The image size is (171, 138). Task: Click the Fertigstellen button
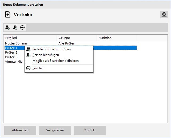coord(55,130)
